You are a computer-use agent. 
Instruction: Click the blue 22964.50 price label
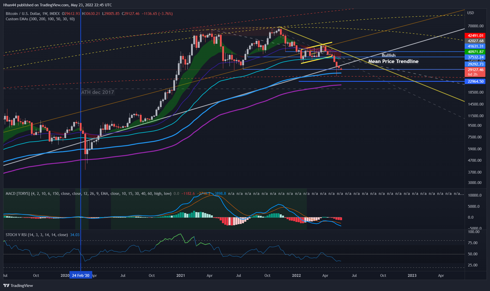point(475,81)
